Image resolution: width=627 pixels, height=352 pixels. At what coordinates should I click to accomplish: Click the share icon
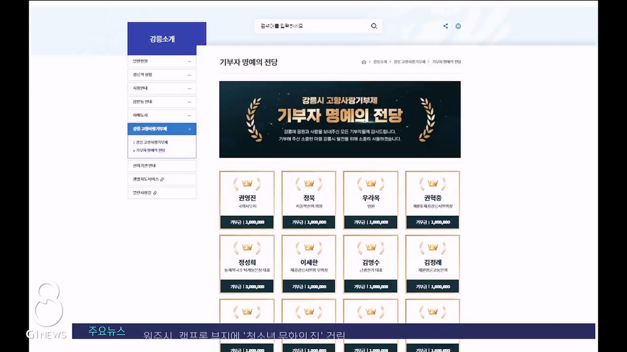point(445,26)
